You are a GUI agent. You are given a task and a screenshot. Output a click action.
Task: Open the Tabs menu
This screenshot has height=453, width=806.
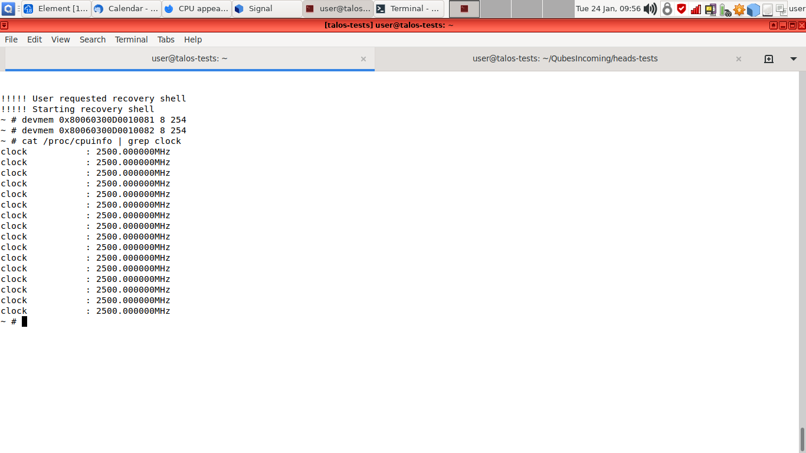click(166, 40)
